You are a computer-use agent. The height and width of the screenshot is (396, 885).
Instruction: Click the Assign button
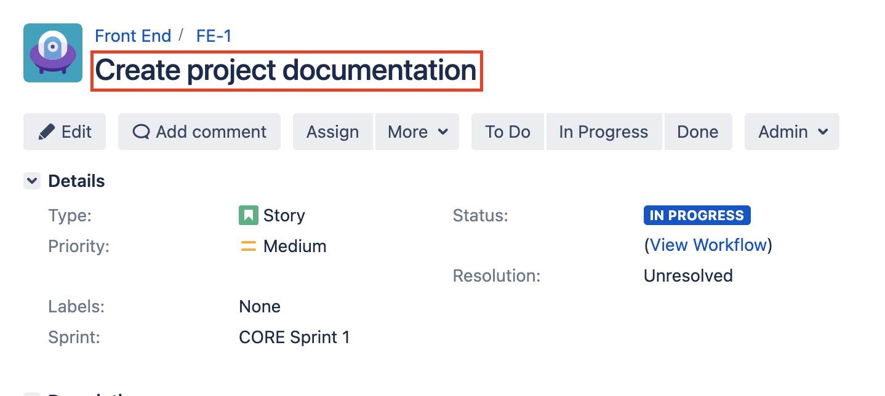(x=333, y=132)
